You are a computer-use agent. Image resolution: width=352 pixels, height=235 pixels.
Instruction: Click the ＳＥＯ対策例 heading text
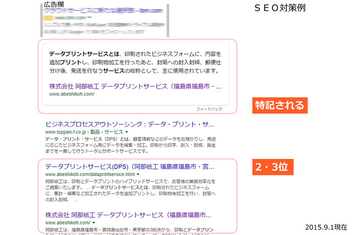(280, 8)
